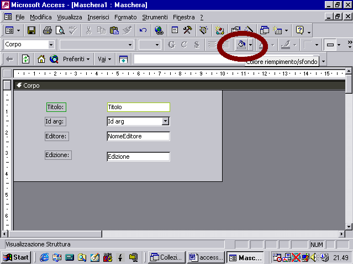353x264 pixels.
Task: Open the font size dropdown
Action: 157,45
